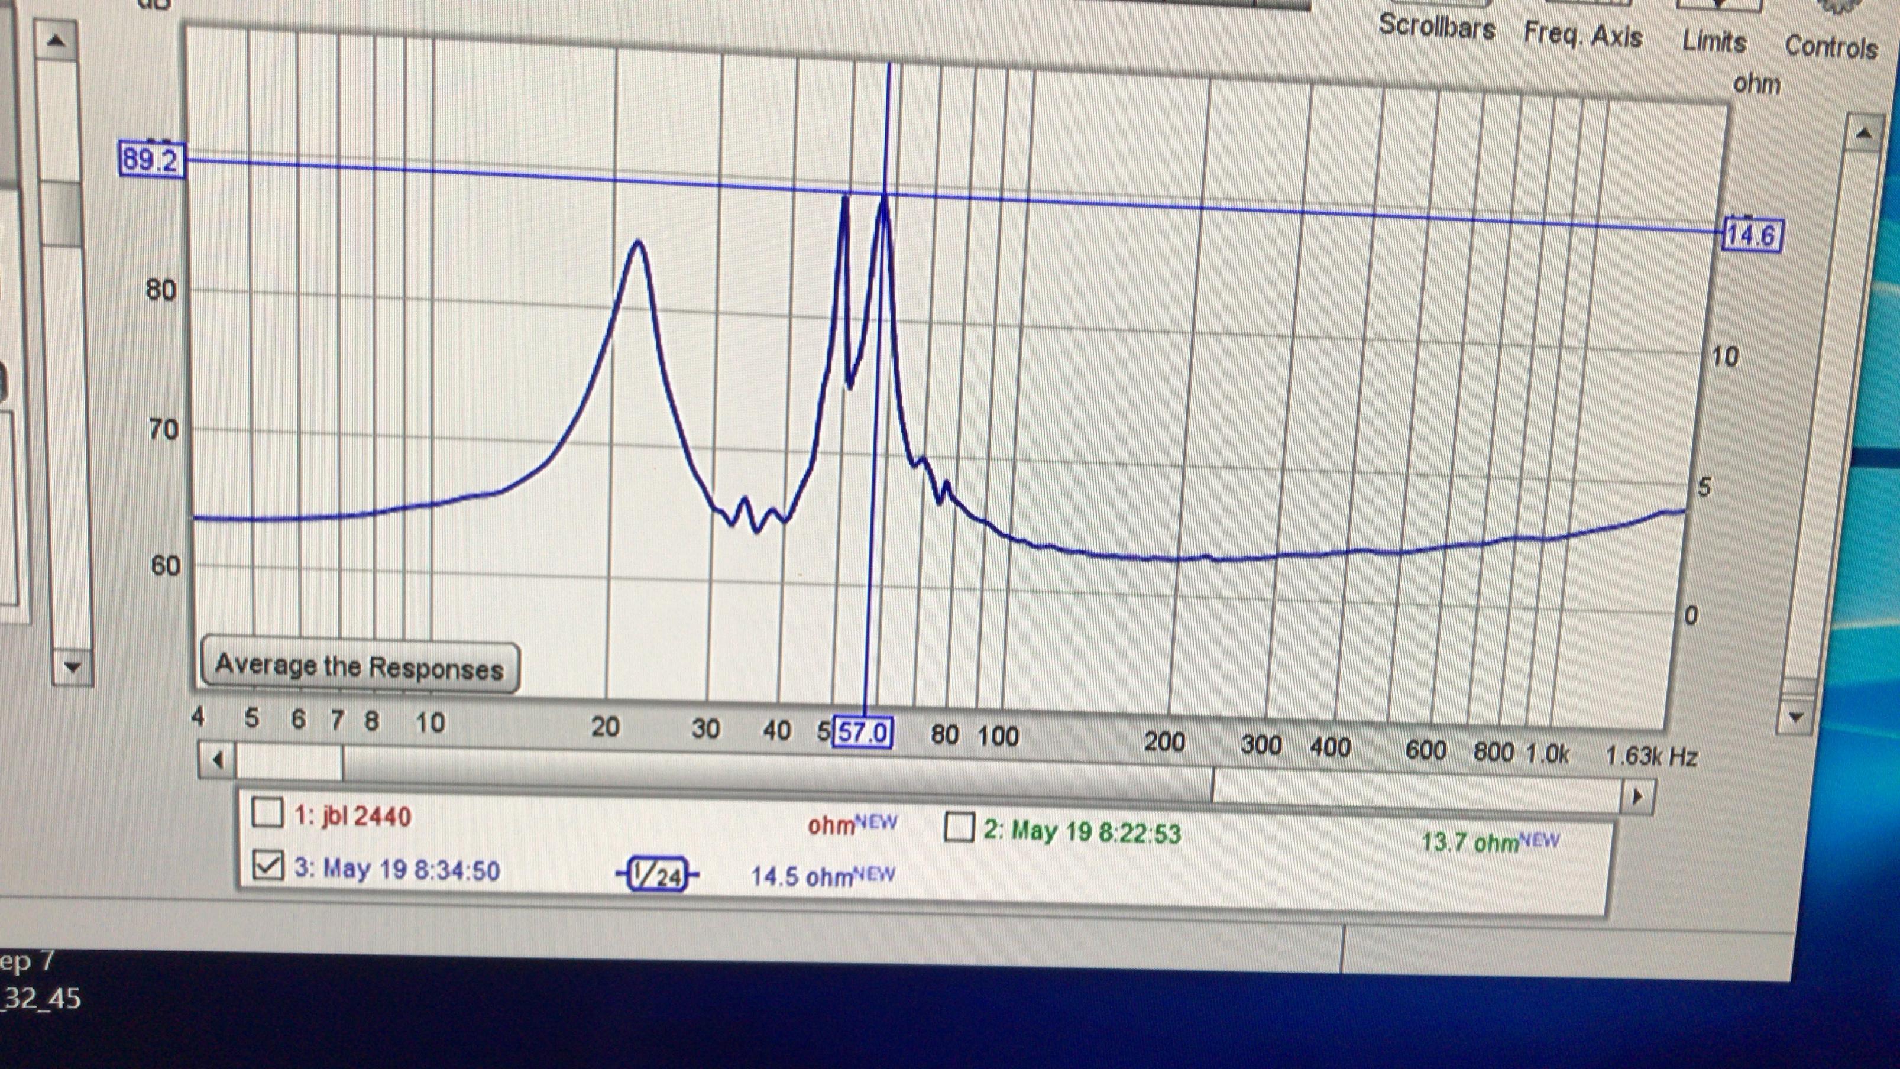The height and width of the screenshot is (1069, 1900).
Task: Click the left vertical scrollbar up arrow
Action: point(56,41)
